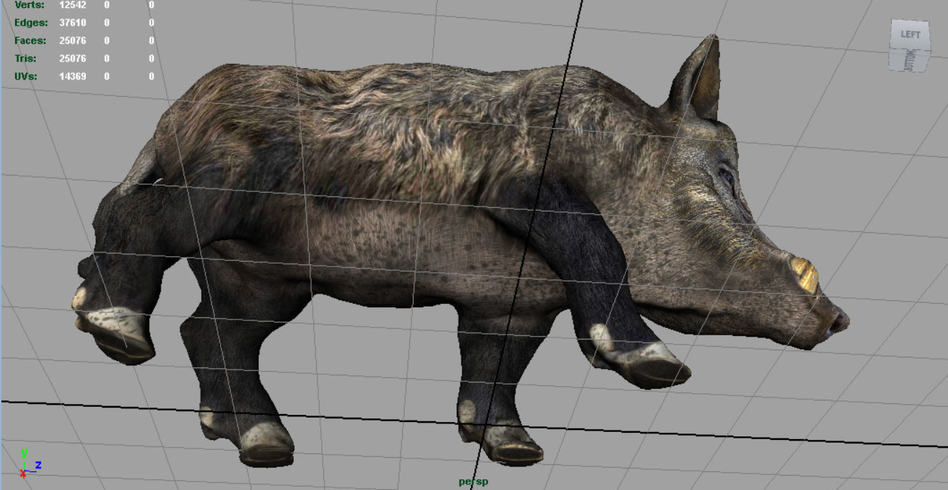Click the UV count value 14369
Viewport: 948px width, 490px height.
pos(72,76)
